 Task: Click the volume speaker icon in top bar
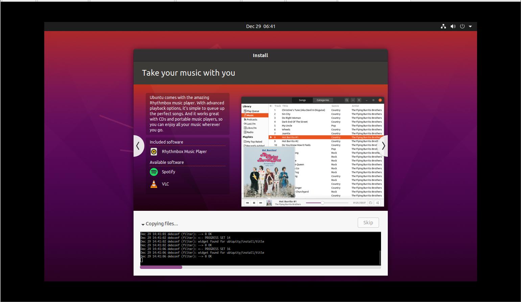[x=453, y=26]
